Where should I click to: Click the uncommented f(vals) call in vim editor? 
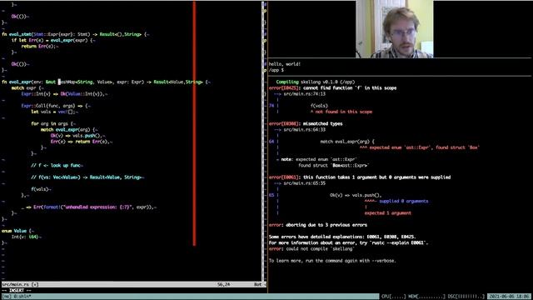point(41,189)
